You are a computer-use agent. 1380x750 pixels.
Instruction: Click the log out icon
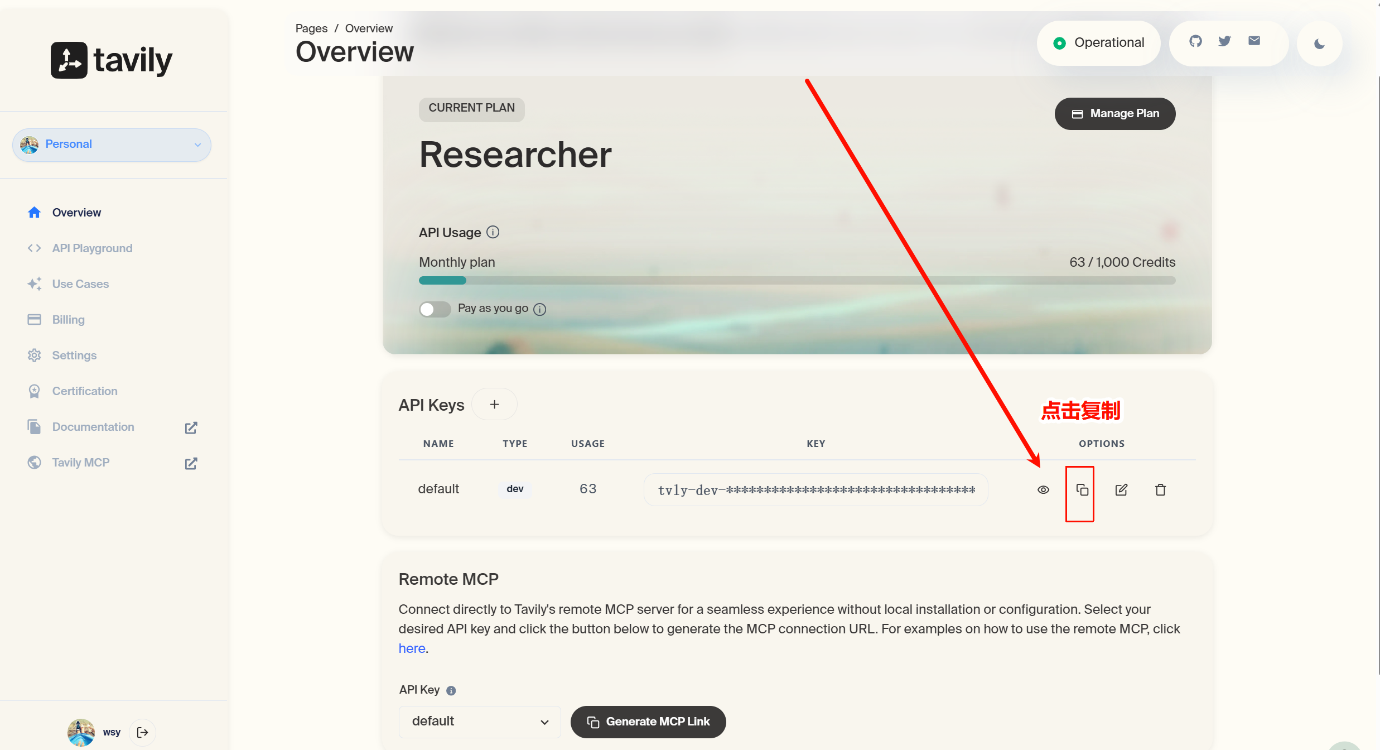tap(143, 732)
